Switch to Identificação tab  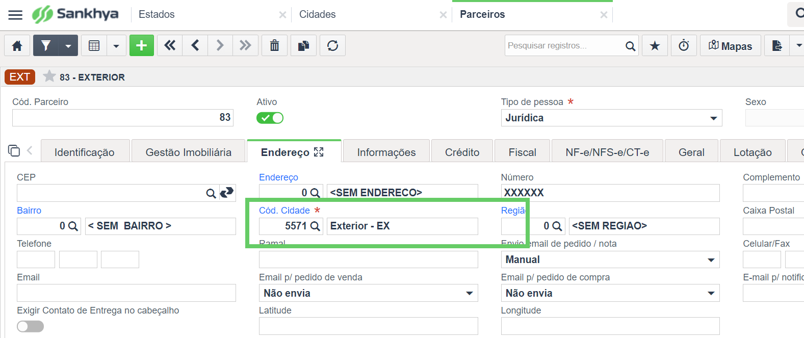coord(85,152)
